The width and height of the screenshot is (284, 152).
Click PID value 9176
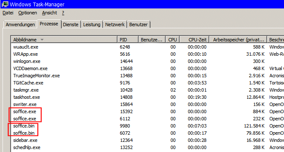(125, 83)
